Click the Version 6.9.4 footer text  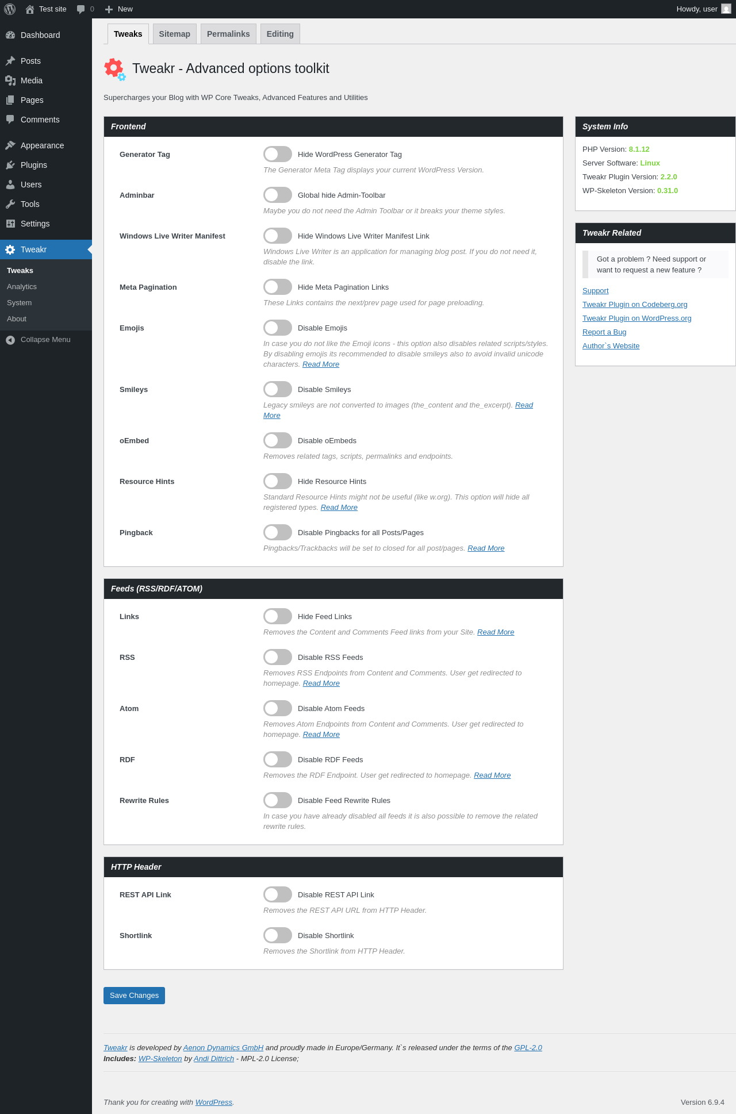[703, 1103]
